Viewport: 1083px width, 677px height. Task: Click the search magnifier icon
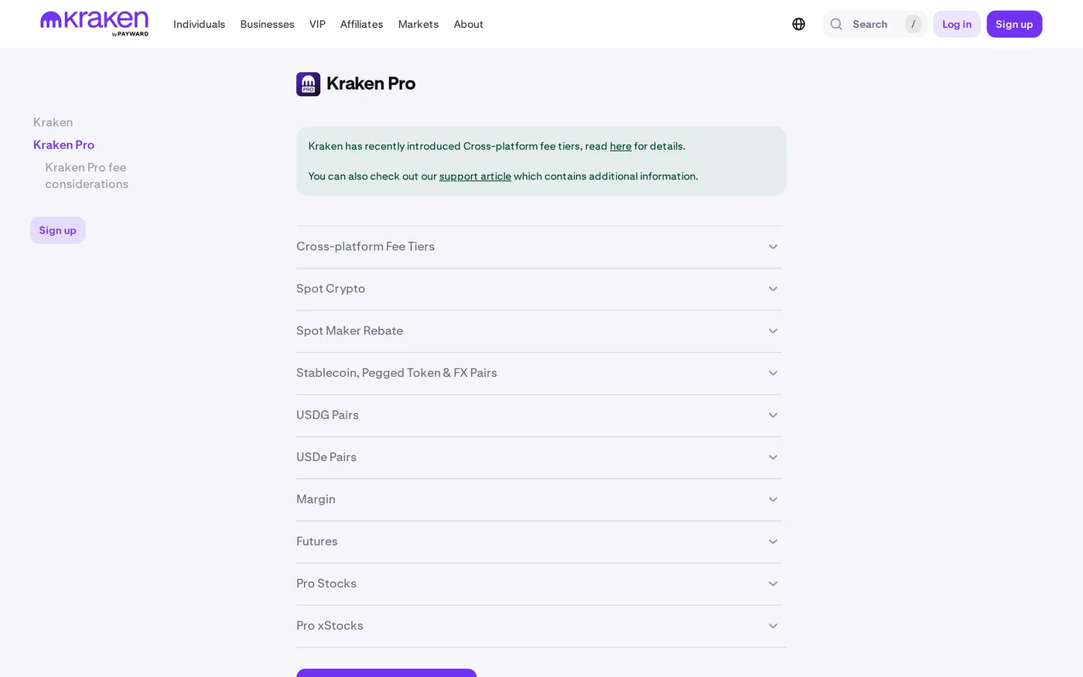tap(836, 24)
